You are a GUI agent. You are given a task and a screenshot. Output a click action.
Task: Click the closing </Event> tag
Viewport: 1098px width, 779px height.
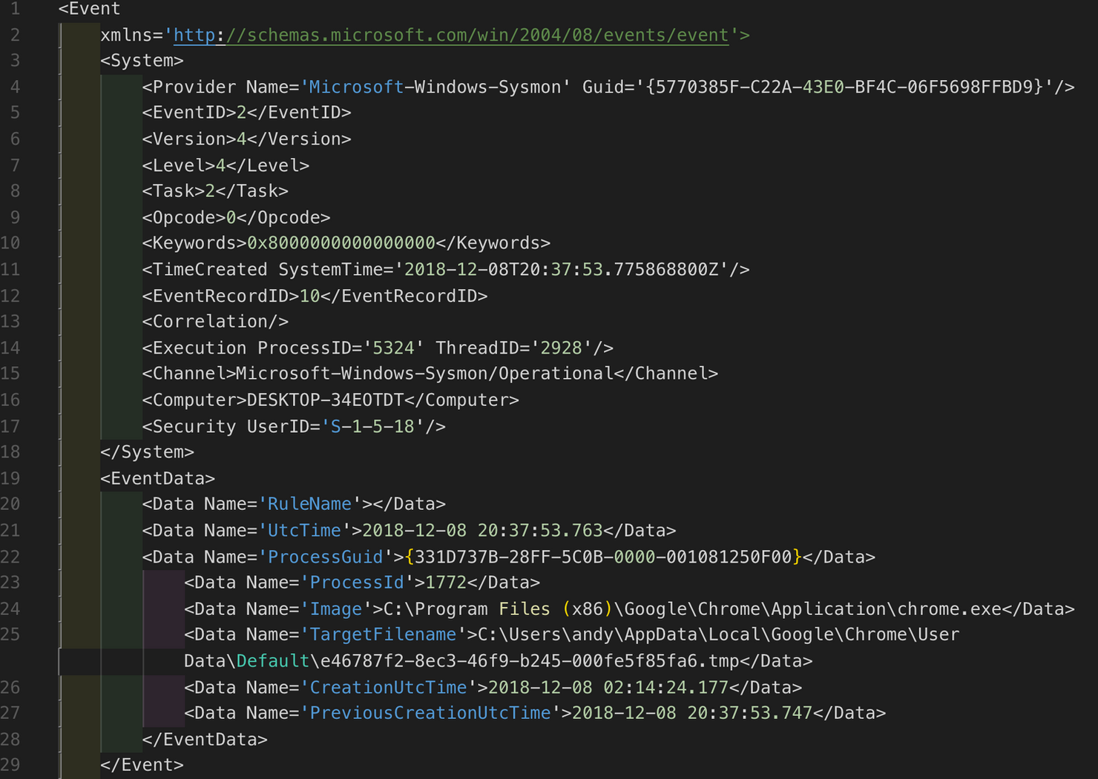142,765
